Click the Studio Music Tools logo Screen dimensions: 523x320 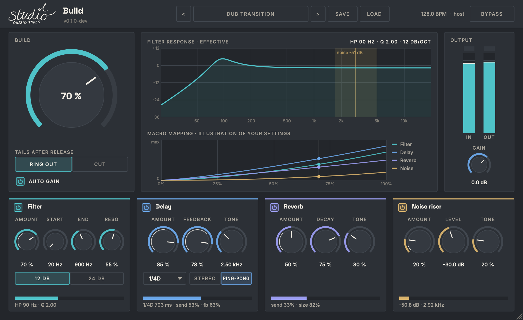click(32, 14)
